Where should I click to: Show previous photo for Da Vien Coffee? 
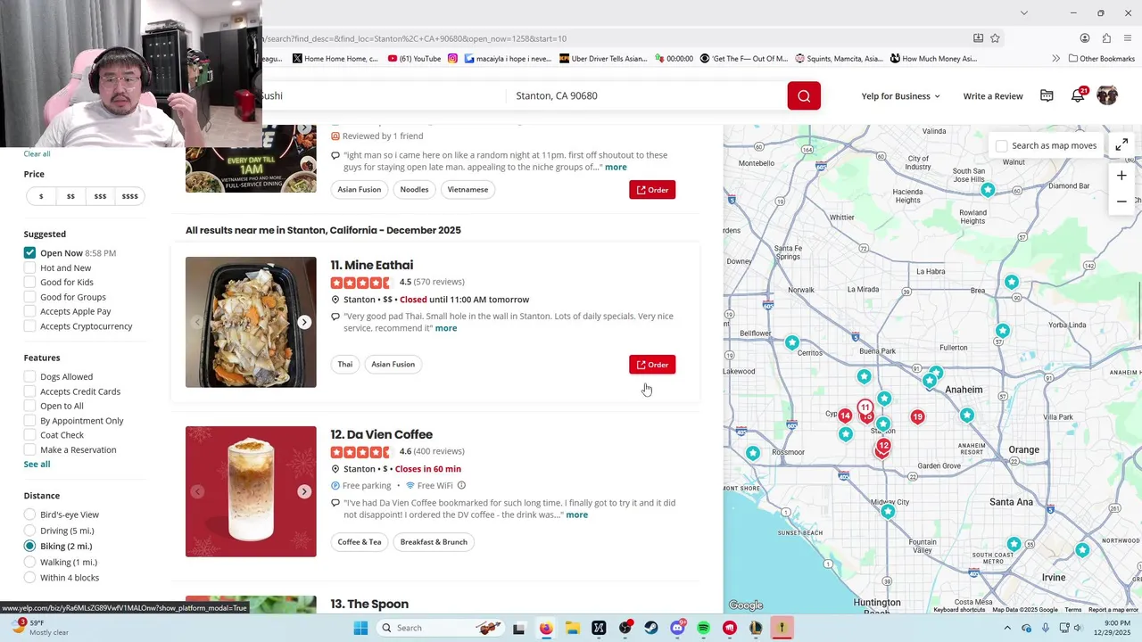[x=197, y=491]
